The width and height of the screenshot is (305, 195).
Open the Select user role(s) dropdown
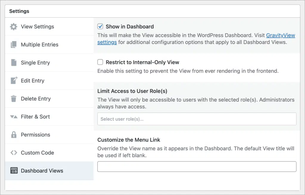tap(197, 119)
